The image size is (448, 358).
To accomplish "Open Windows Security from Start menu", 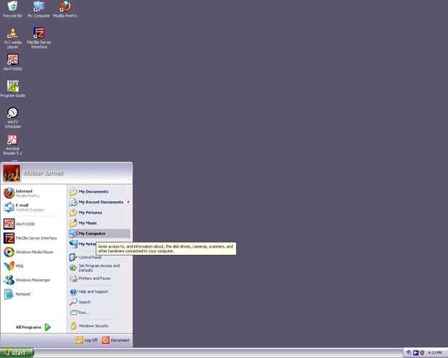I will point(99,326).
